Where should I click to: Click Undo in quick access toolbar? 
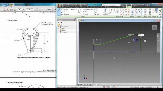click(x=71, y=5)
